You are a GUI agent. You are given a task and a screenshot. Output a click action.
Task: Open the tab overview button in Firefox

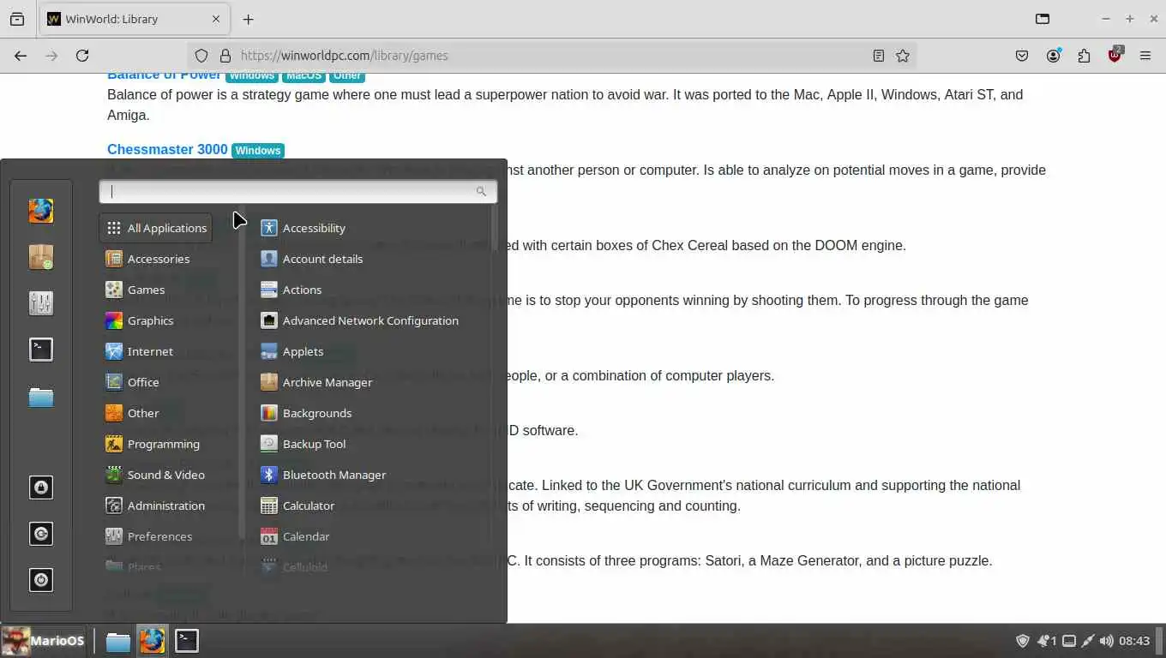(x=17, y=19)
